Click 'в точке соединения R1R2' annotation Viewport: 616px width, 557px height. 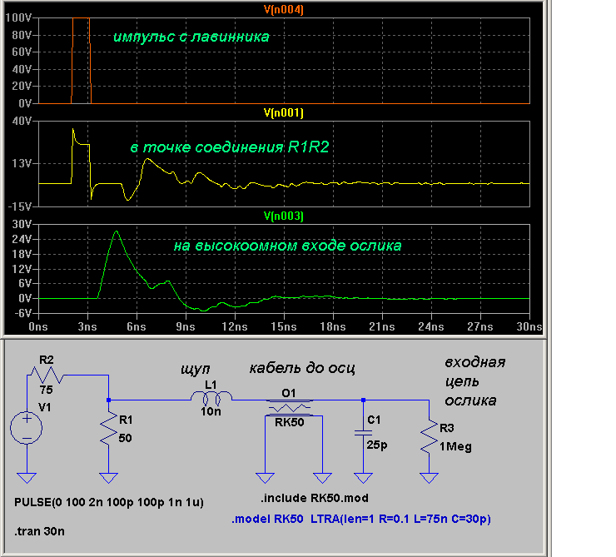pyautogui.click(x=230, y=147)
